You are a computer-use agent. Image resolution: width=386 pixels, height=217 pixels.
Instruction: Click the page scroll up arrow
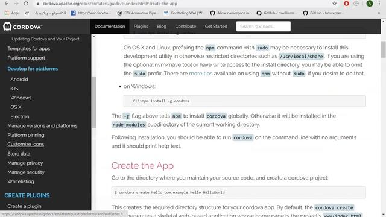(384, 22)
